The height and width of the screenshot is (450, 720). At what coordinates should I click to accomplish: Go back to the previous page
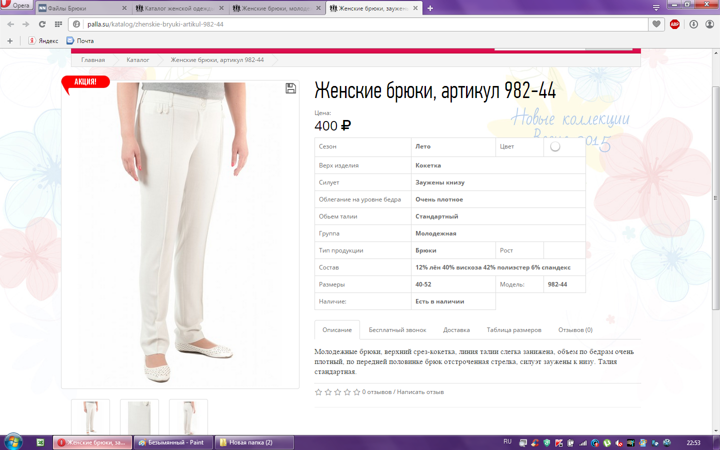tap(10, 24)
